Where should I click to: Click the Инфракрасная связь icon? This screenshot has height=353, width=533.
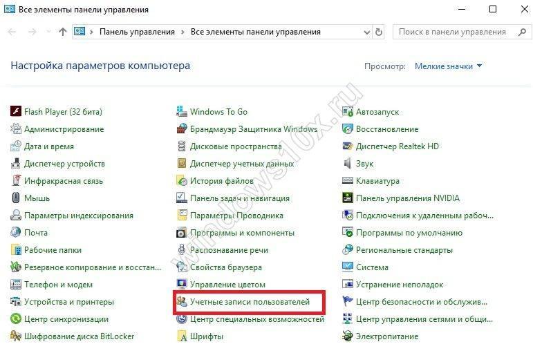pyautogui.click(x=16, y=181)
